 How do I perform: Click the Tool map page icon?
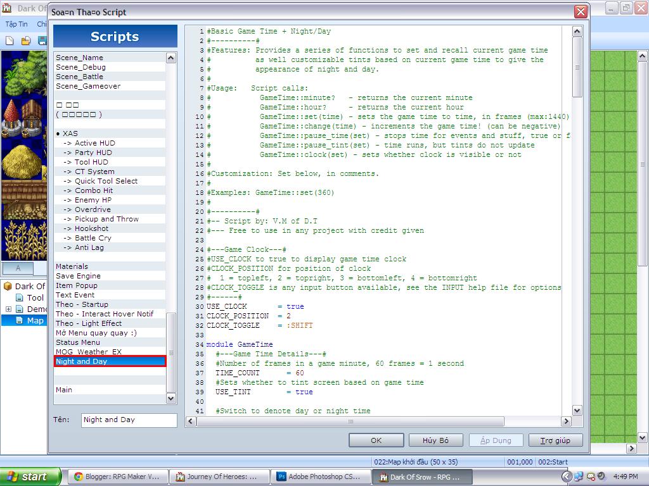pos(19,297)
